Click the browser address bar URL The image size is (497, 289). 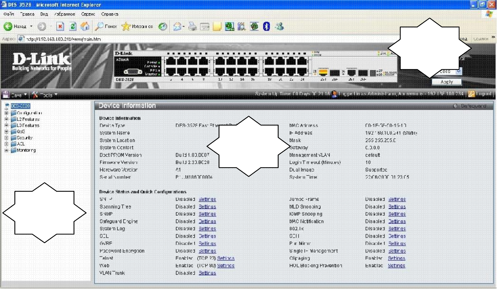[64, 39]
